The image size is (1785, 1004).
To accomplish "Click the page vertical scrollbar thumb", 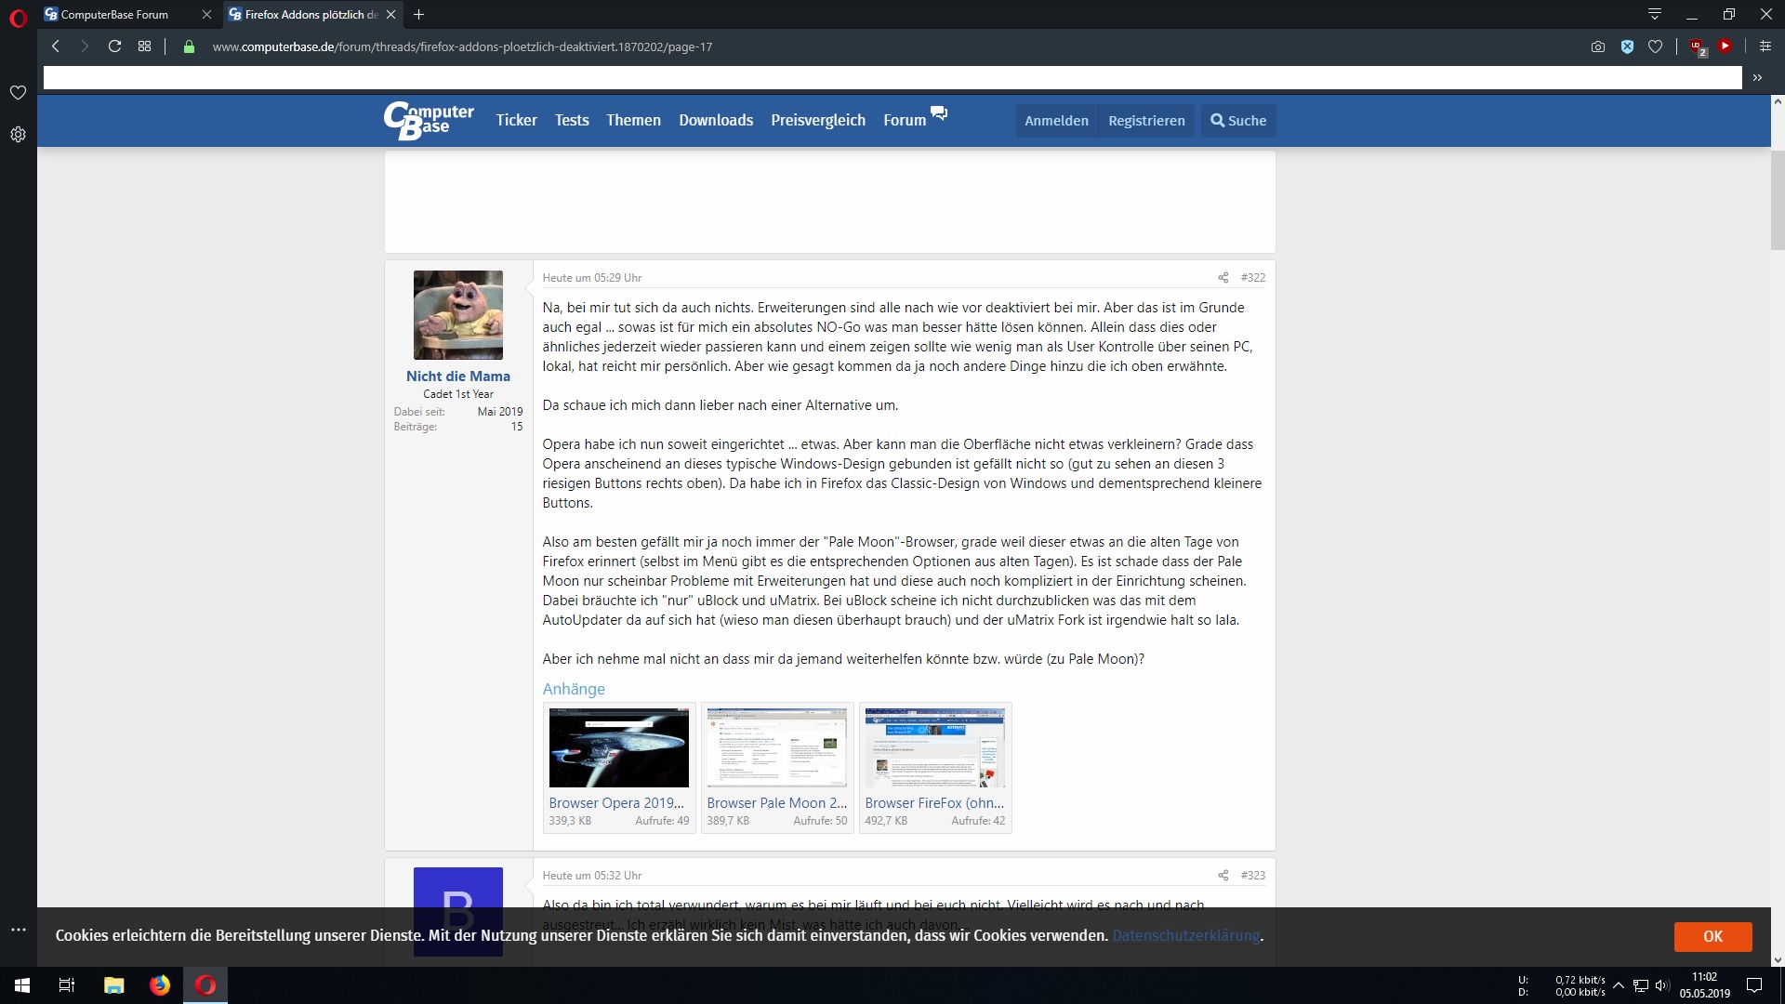I will click(1778, 200).
